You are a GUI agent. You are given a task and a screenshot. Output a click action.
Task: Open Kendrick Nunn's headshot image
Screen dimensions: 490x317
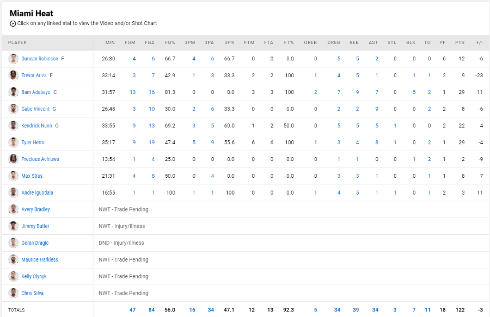pos(13,126)
